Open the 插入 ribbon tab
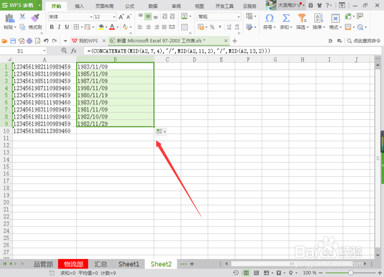This screenshot has width=384, height=277. (x=79, y=6)
